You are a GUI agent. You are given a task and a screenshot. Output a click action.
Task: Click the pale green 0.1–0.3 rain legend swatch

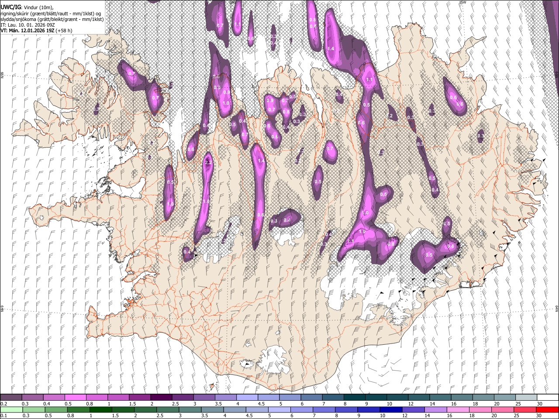pyautogui.click(x=11, y=409)
